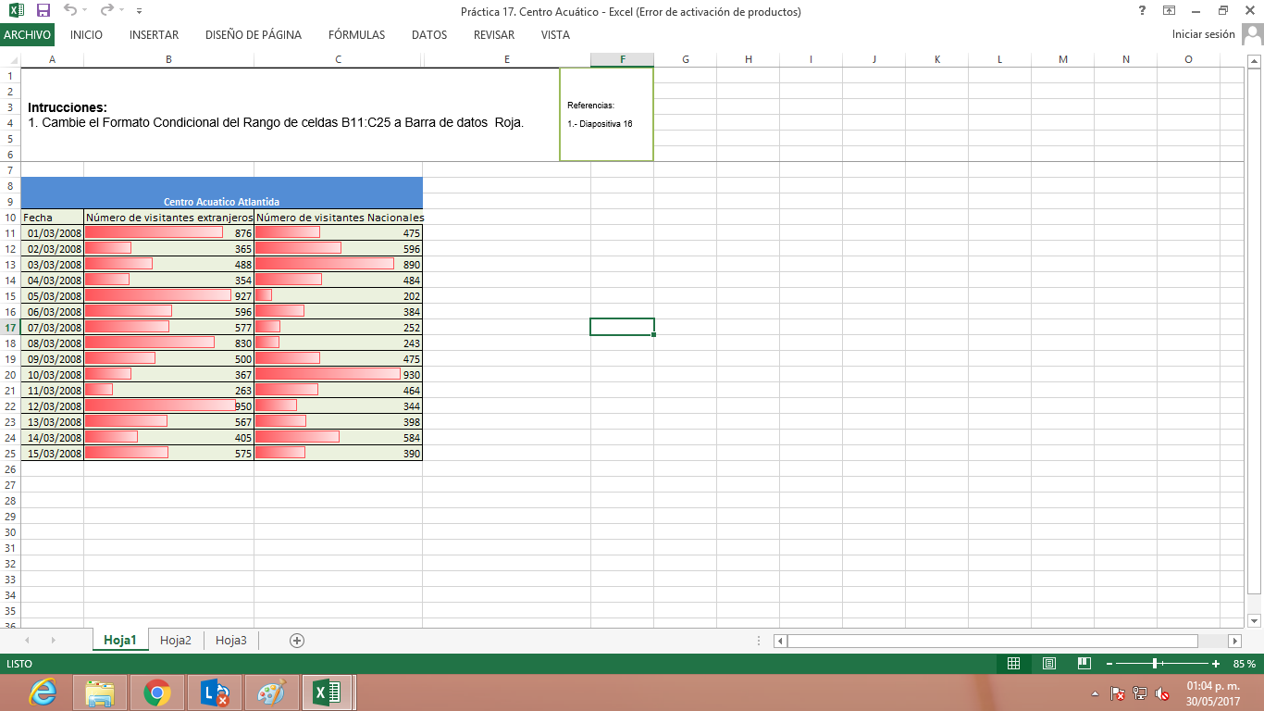Open the ARCHIVO tab
Image resolution: width=1264 pixels, height=711 pixels.
pyautogui.click(x=27, y=35)
